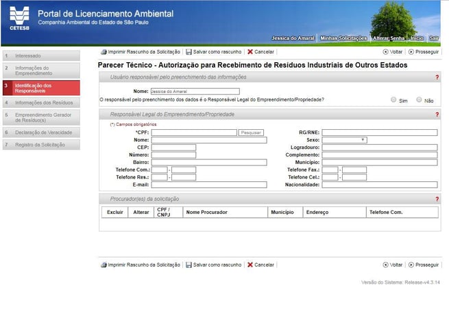Click top red X cancel icon
This screenshot has width=449, height=309.
pos(250,52)
